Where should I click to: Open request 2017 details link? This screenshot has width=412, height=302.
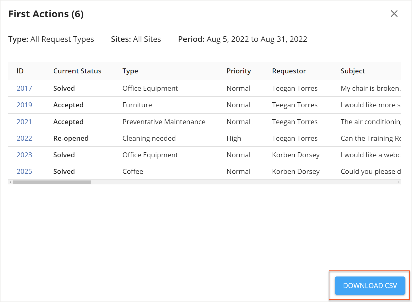coord(24,88)
